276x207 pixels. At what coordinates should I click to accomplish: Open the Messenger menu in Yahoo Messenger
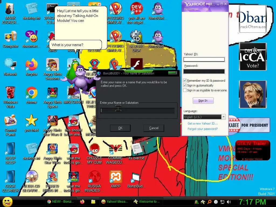point(191,9)
